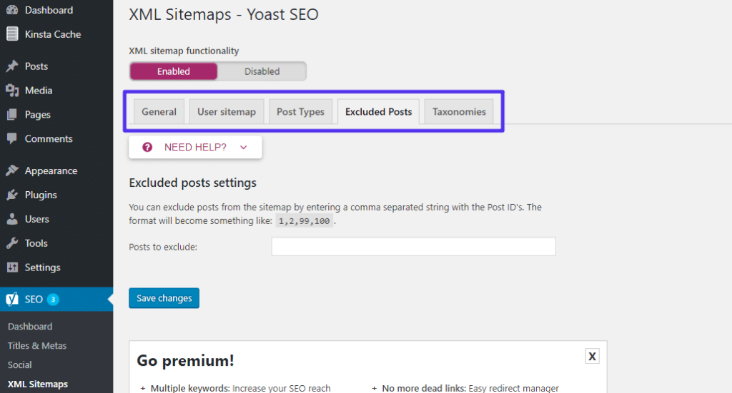This screenshot has height=393, width=732.
Task: Open Titles & Metas SEO submenu
Action: 37,346
